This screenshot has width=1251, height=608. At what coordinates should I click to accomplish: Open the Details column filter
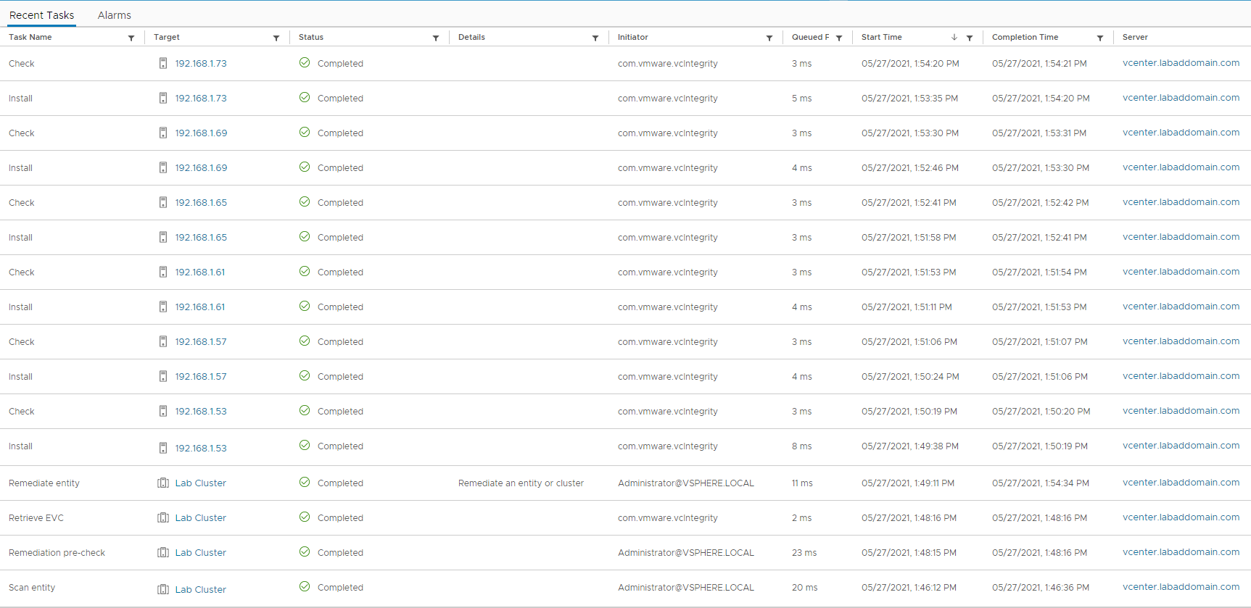(x=595, y=38)
